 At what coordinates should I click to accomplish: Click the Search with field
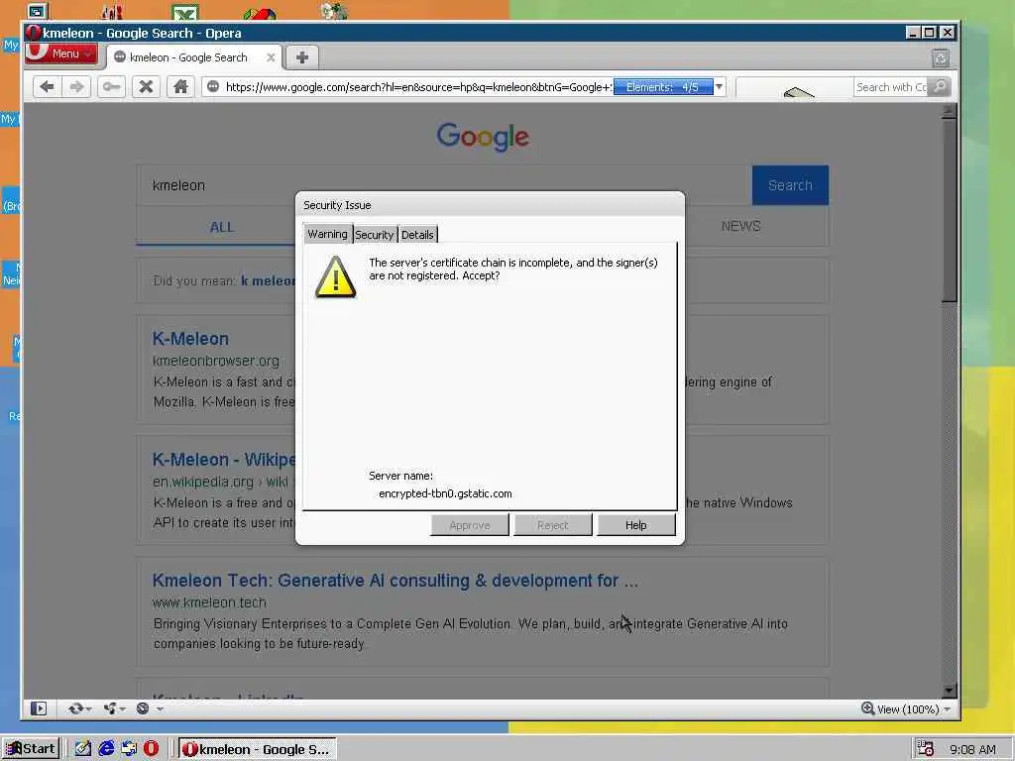coord(891,87)
